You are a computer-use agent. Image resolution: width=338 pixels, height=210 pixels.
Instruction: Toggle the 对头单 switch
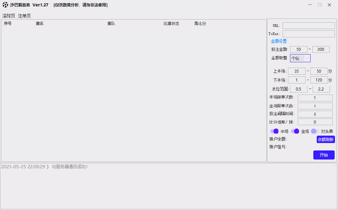(x=315, y=131)
